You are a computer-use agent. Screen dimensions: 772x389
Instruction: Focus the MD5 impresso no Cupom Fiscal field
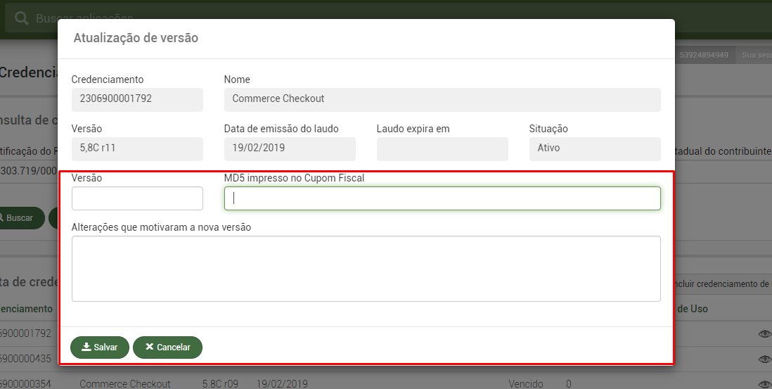click(442, 198)
